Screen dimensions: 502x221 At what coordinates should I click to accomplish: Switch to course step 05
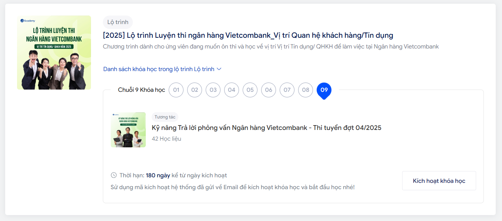click(x=250, y=90)
